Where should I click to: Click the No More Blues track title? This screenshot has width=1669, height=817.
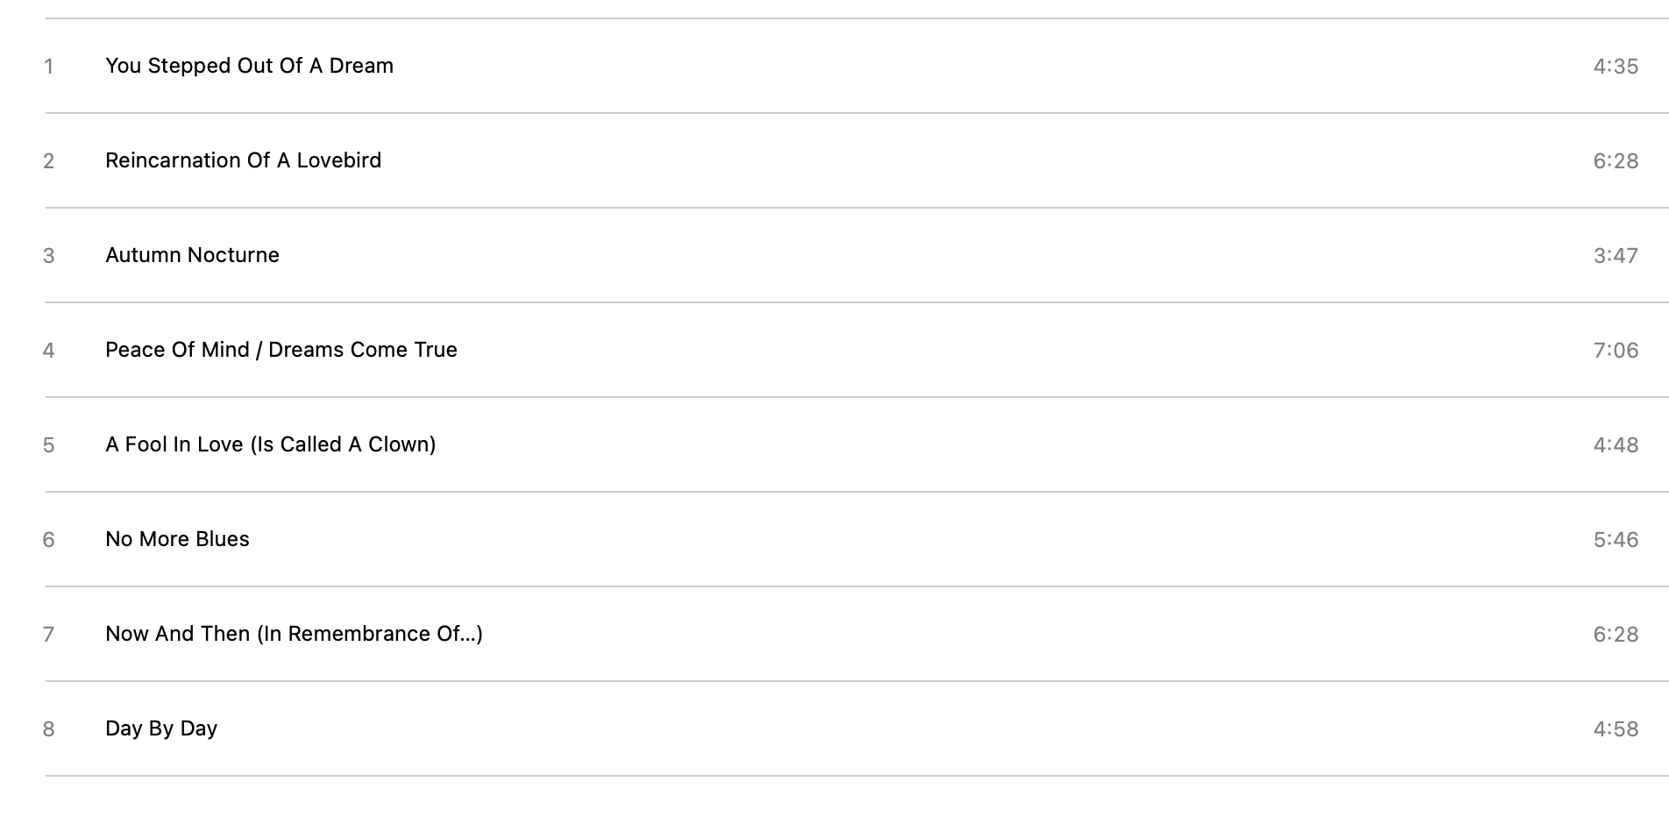coord(177,539)
